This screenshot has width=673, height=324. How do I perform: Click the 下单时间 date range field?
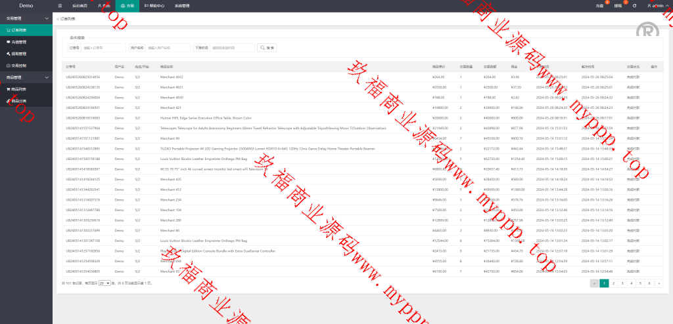pos(232,48)
